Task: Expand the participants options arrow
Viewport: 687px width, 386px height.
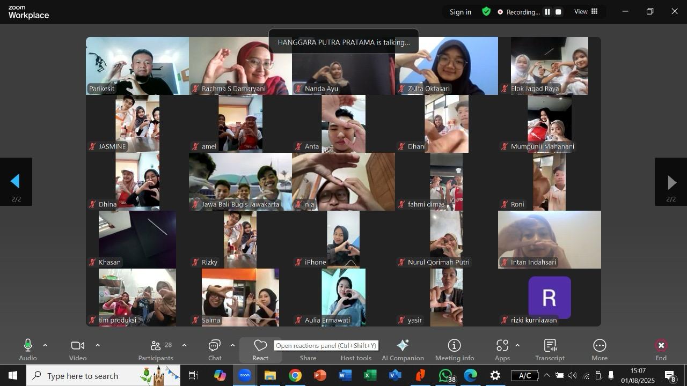Action: click(x=184, y=345)
